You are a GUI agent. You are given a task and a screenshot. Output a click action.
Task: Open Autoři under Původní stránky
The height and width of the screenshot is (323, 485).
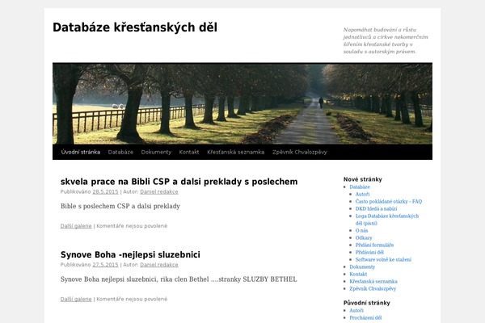tap(356, 310)
